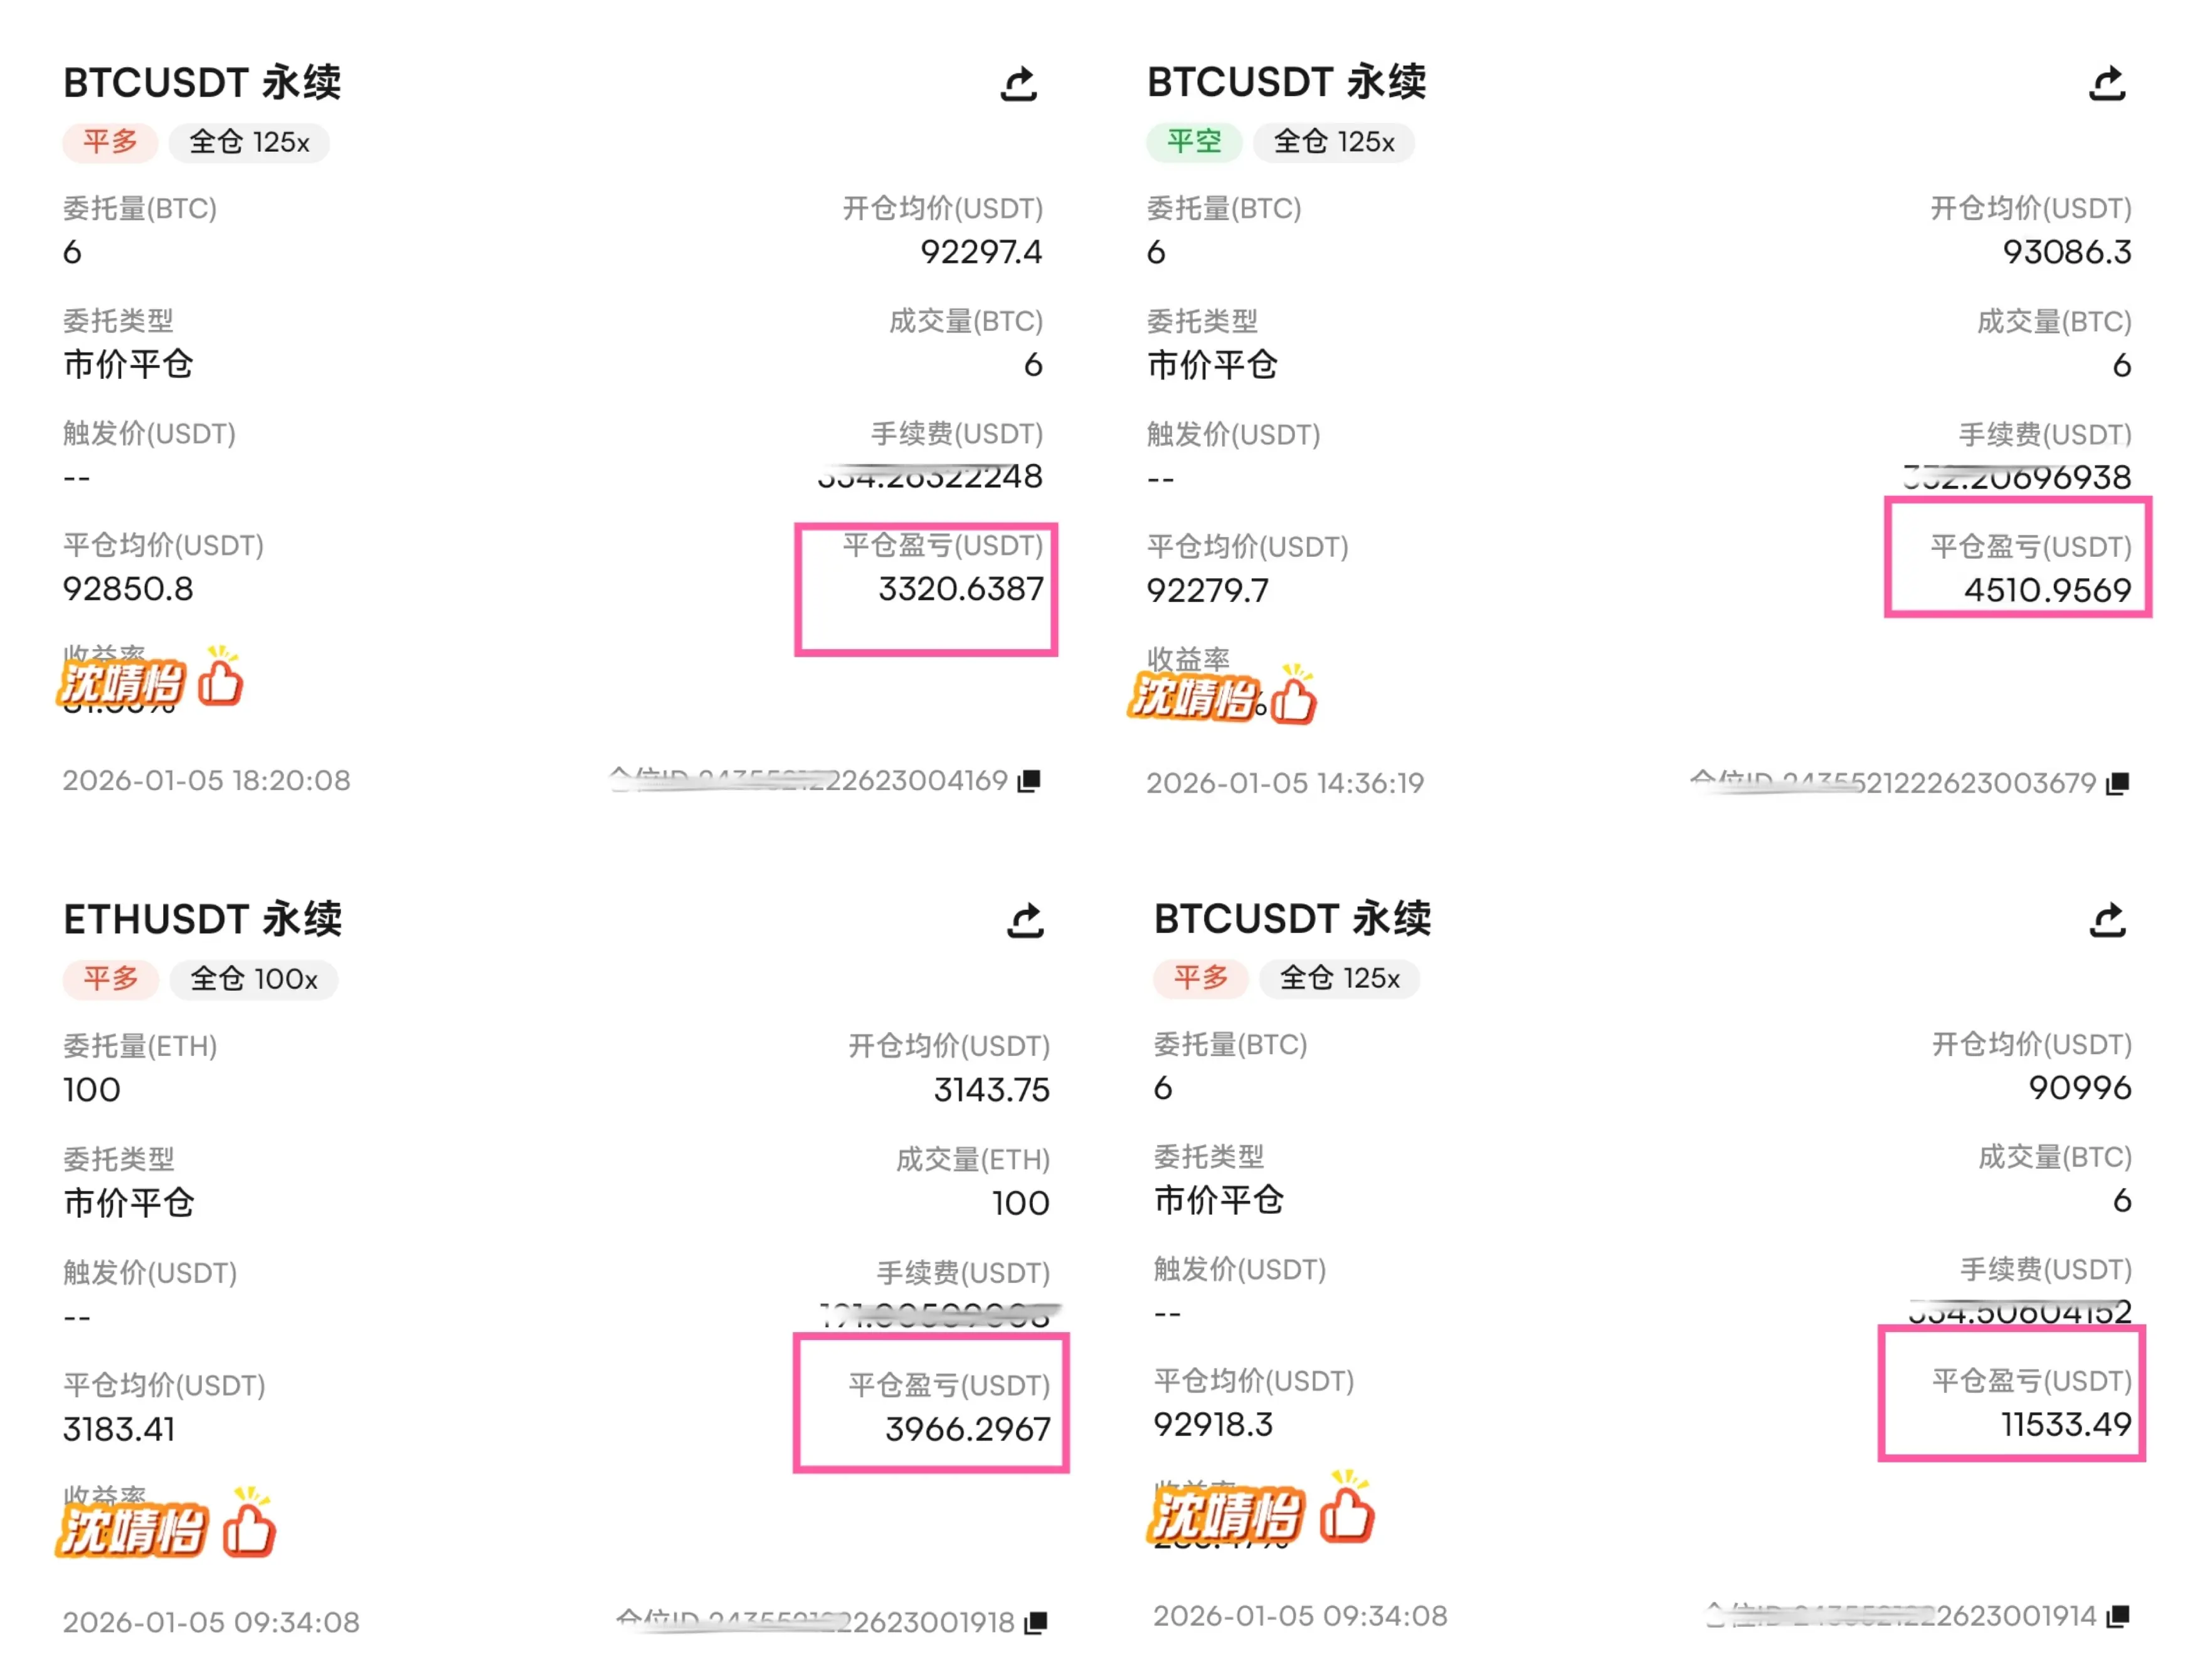The width and height of the screenshot is (2195, 1680).
Task: Share the BTCUSDT position opened at 90996
Action: tap(2106, 920)
